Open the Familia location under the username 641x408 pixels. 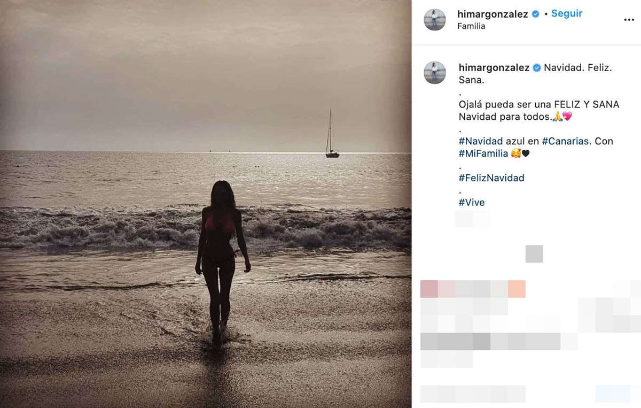click(471, 26)
